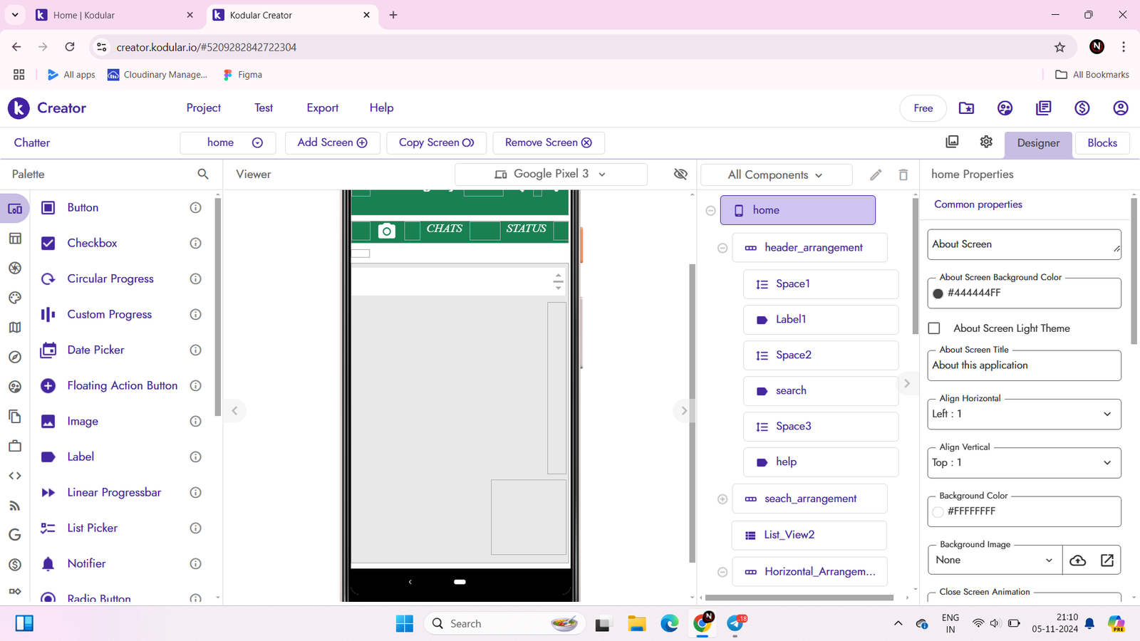The height and width of the screenshot is (641, 1140).
Task: Click the Add Screen button
Action: (332, 142)
